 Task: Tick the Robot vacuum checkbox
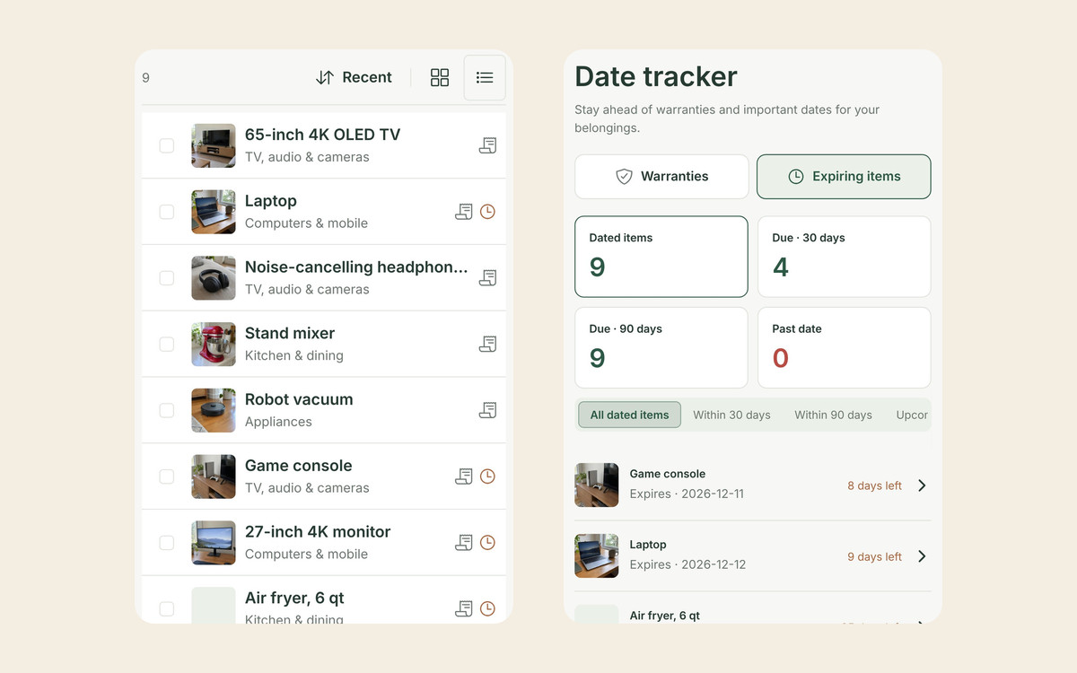tap(167, 410)
